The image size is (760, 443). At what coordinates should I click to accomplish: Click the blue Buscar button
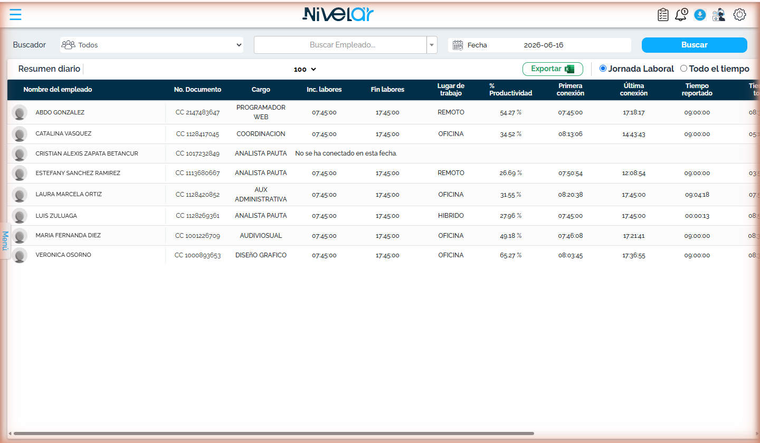[695, 45]
